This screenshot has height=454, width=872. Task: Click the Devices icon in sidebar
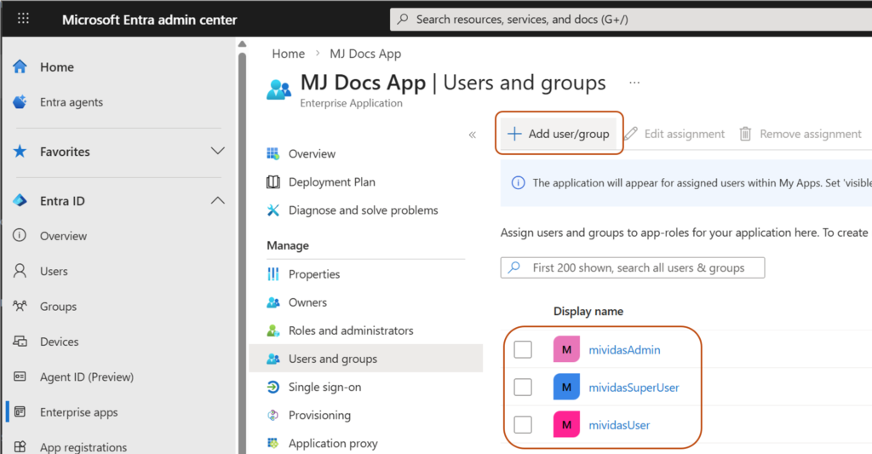[x=20, y=342]
